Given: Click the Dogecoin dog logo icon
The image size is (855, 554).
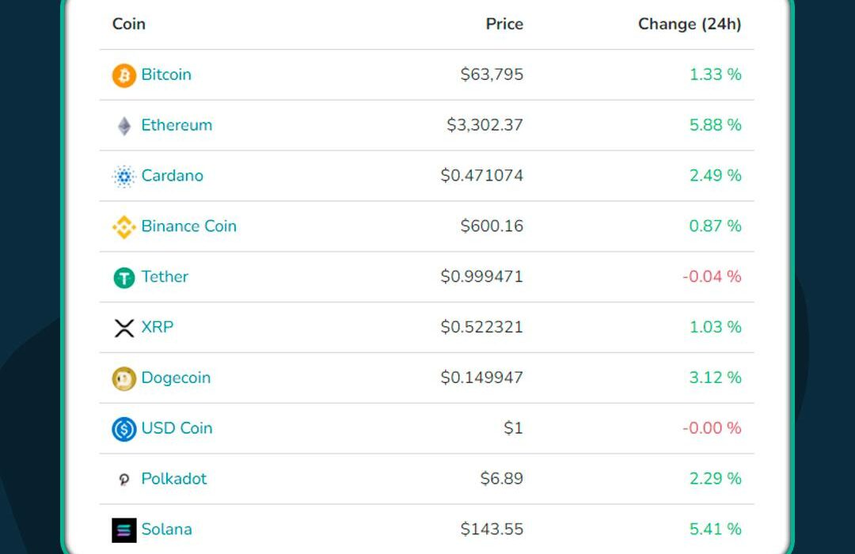Looking at the screenshot, I should click(x=123, y=378).
